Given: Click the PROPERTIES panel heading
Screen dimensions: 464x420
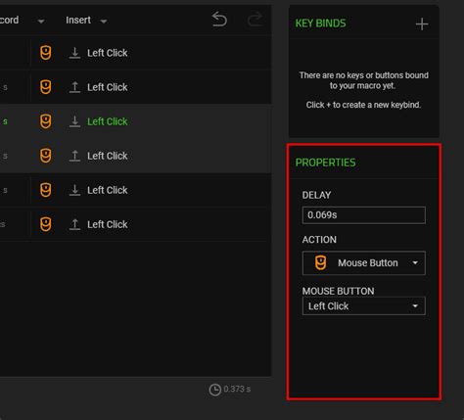Looking at the screenshot, I should 325,163.
